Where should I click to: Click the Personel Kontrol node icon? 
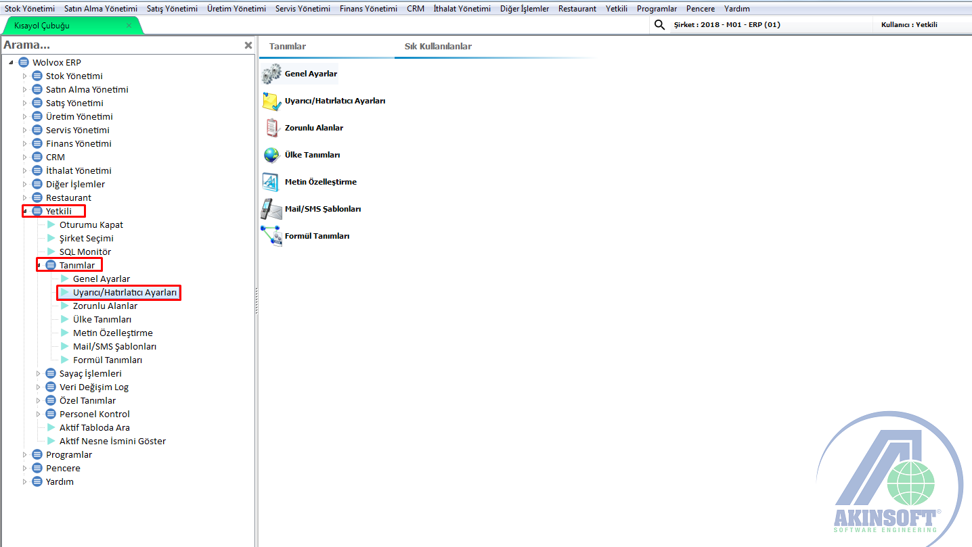(x=51, y=414)
